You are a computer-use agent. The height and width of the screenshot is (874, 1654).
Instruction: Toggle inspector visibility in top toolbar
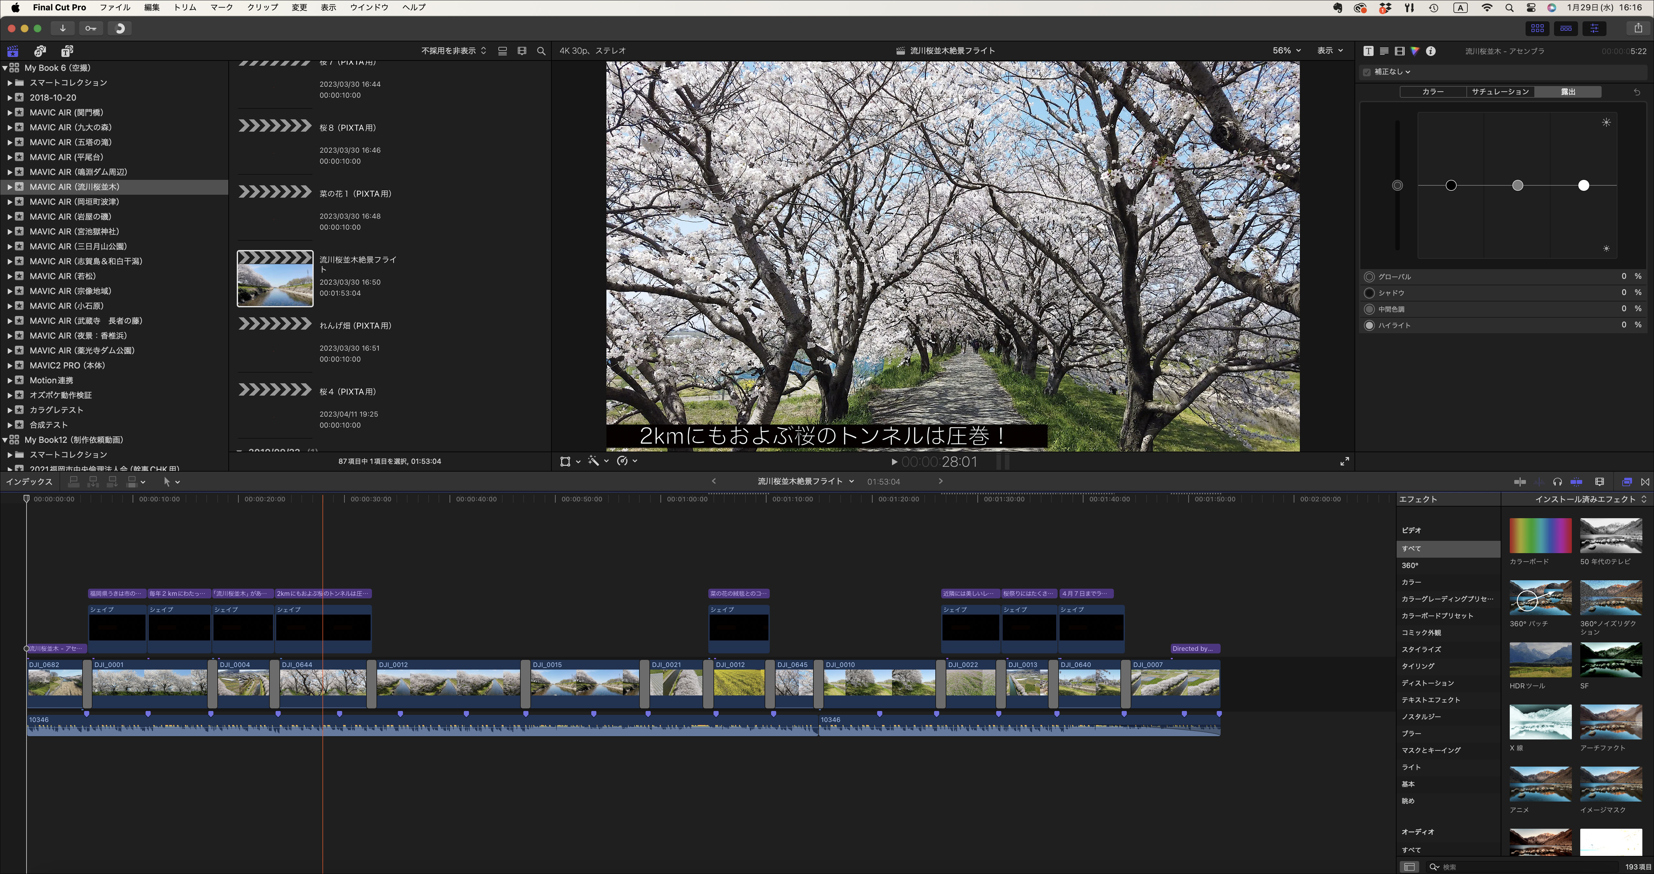(x=1594, y=28)
